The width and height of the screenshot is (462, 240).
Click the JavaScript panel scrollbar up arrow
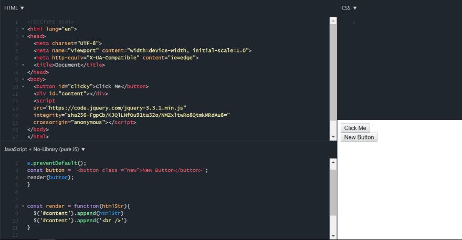333,162
